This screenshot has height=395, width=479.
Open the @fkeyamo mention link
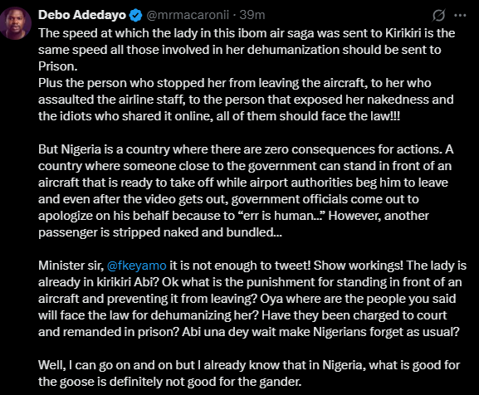pyautogui.click(x=136, y=266)
